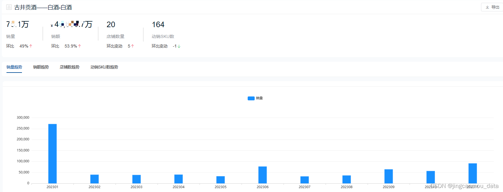The image size is (503, 192).
Task: Click the 202301 sales bar
Action: 53,154
